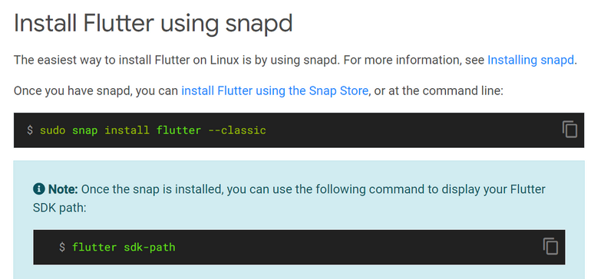This screenshot has width=614, height=279.
Task: Follow the install Flutter using Snap Store link
Action: click(x=275, y=90)
